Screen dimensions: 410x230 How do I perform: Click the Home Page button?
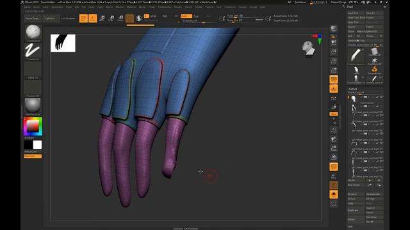32,19
